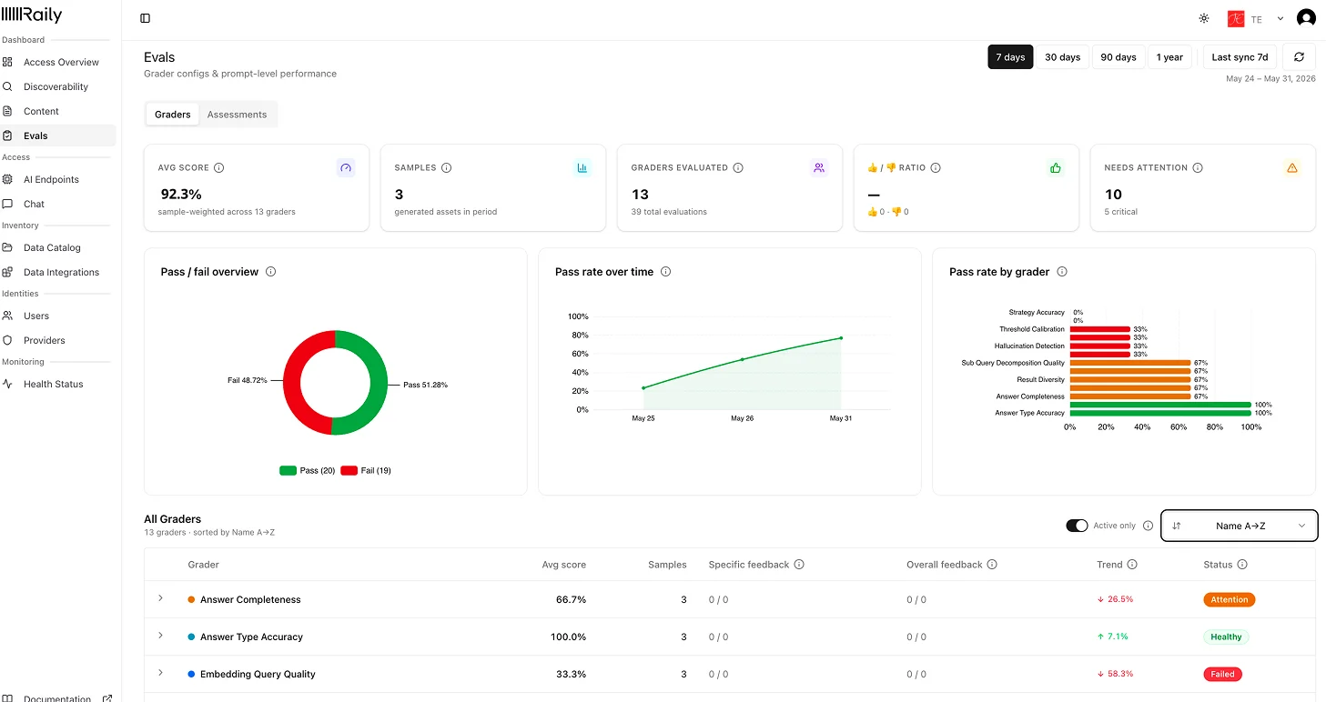The image size is (1326, 702).
Task: Click the Access Overview sidebar icon
Action: 7,62
